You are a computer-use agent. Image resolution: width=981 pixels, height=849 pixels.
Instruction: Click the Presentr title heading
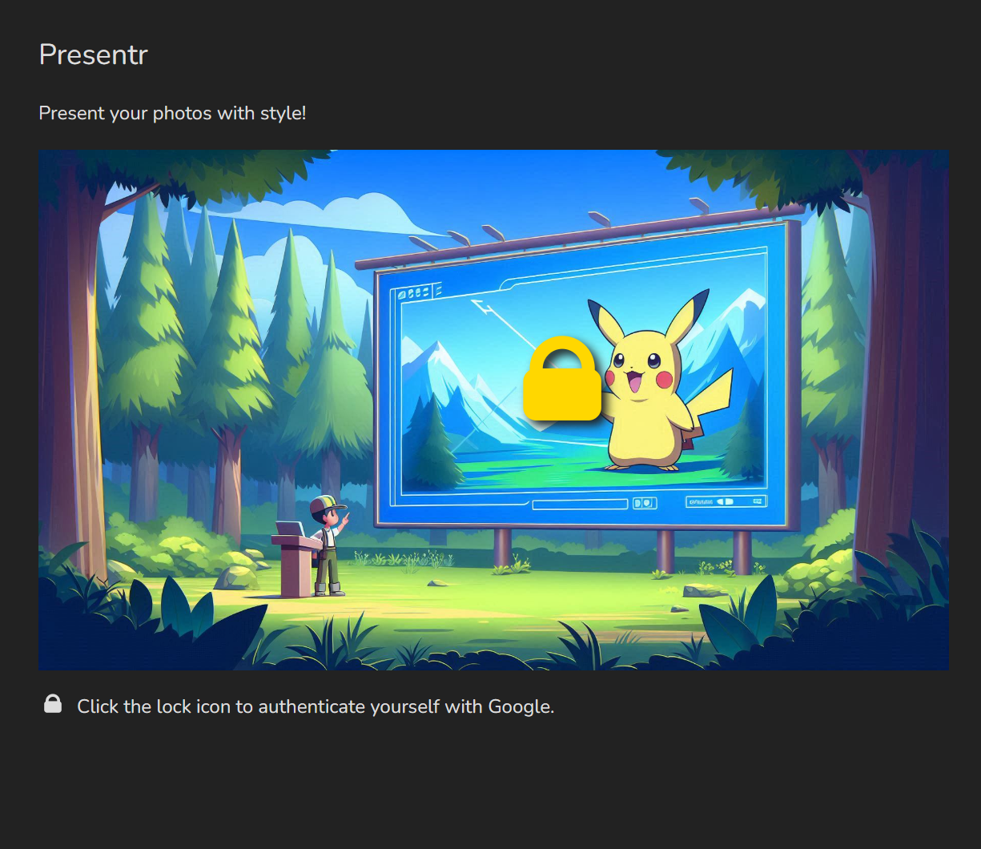93,54
